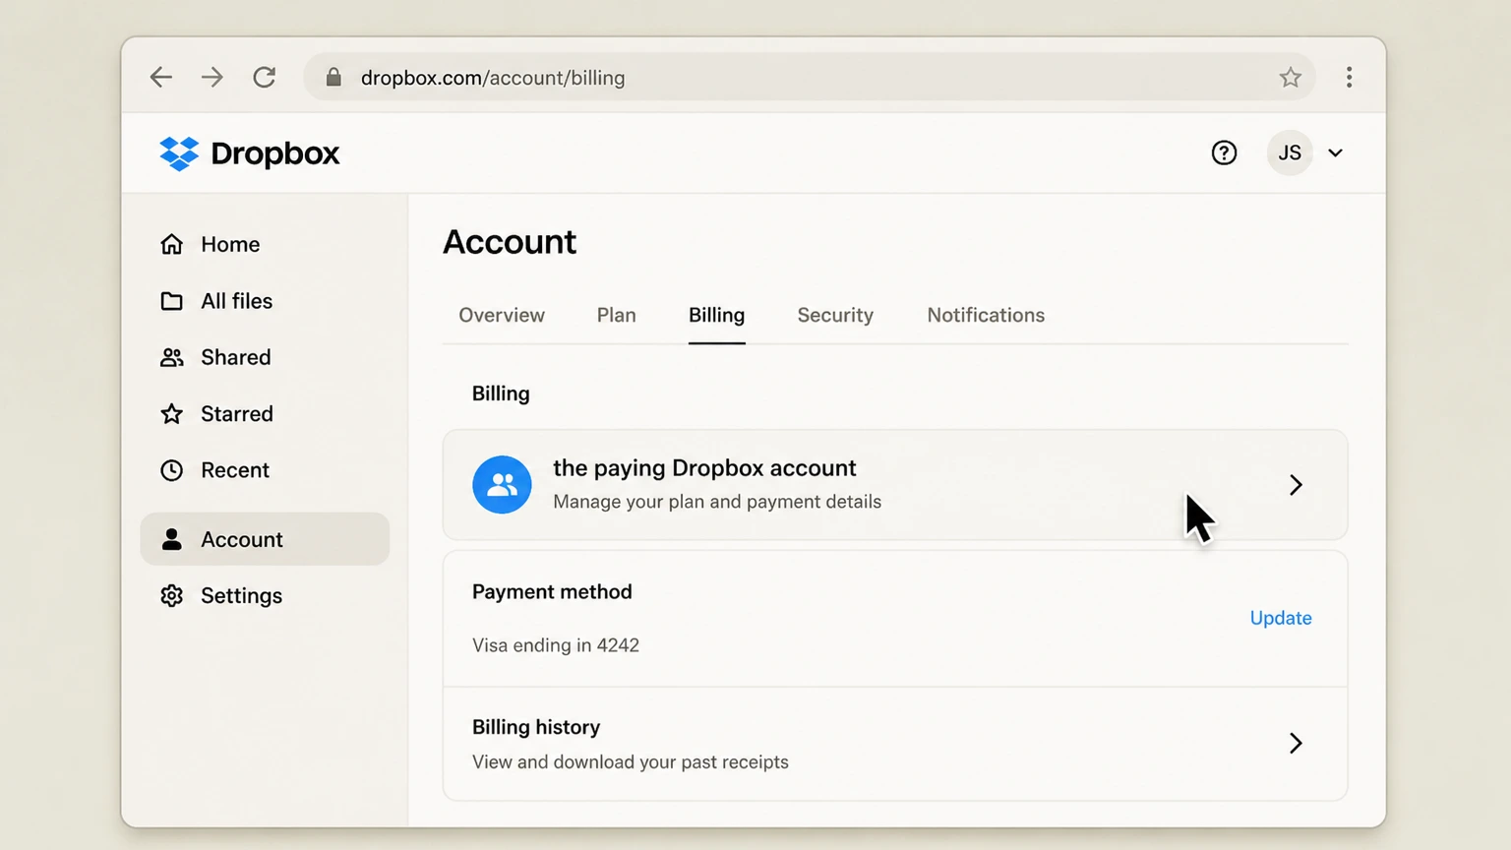Expand the Billing history chevron

[1296, 743]
